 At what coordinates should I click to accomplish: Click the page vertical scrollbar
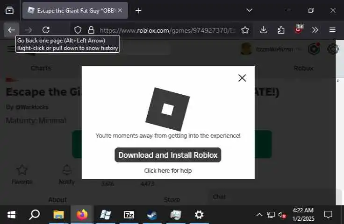[340, 123]
